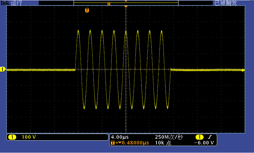
Task: Click the channel 1 badge beside 100 V
Action: pyautogui.click(x=12, y=137)
